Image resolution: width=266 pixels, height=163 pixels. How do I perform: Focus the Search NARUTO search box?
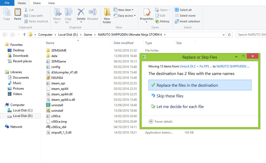click(x=251, y=35)
